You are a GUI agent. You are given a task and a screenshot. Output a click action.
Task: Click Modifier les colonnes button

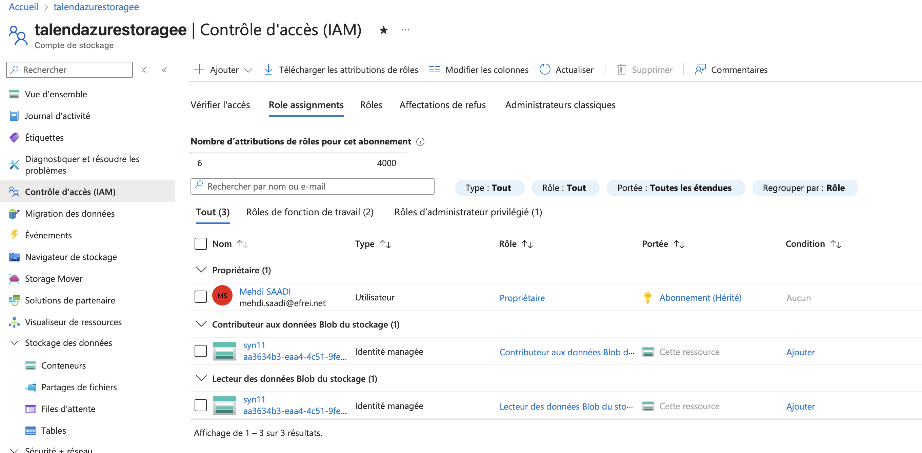point(479,70)
